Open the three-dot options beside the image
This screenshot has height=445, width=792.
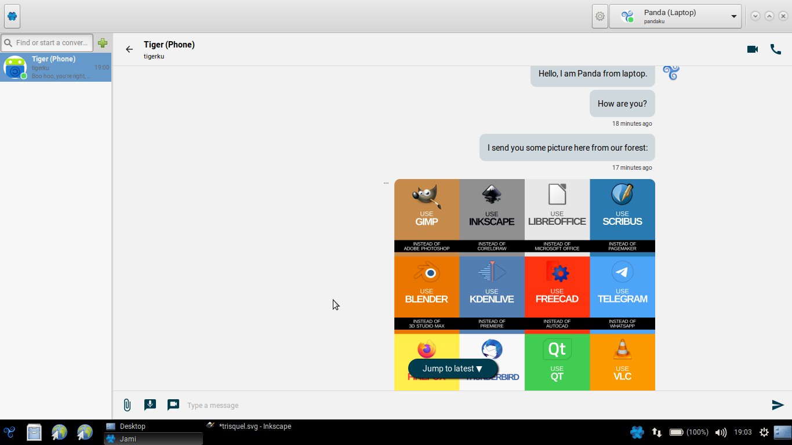tap(386, 183)
